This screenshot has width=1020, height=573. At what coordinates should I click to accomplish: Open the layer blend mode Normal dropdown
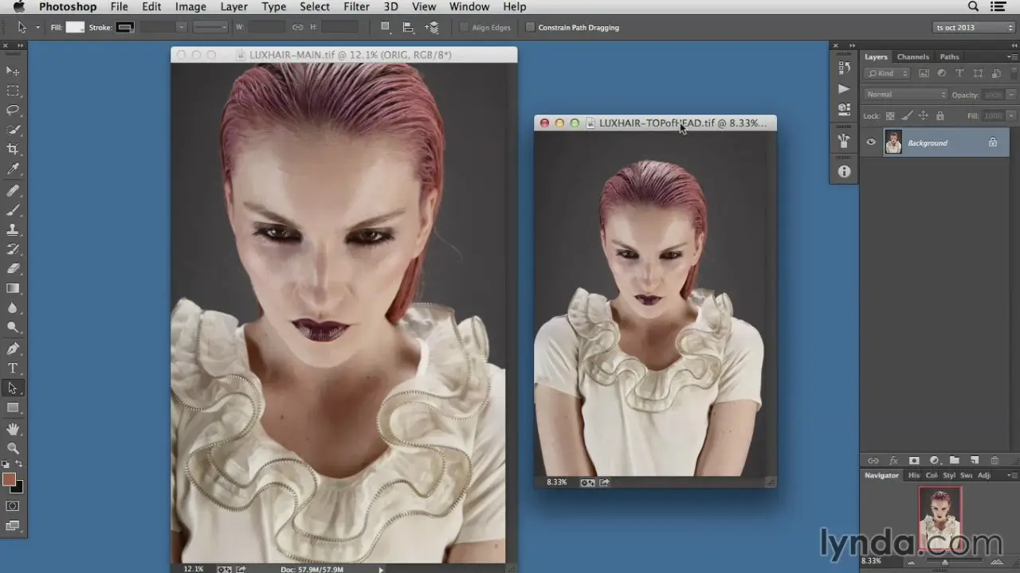click(x=905, y=94)
